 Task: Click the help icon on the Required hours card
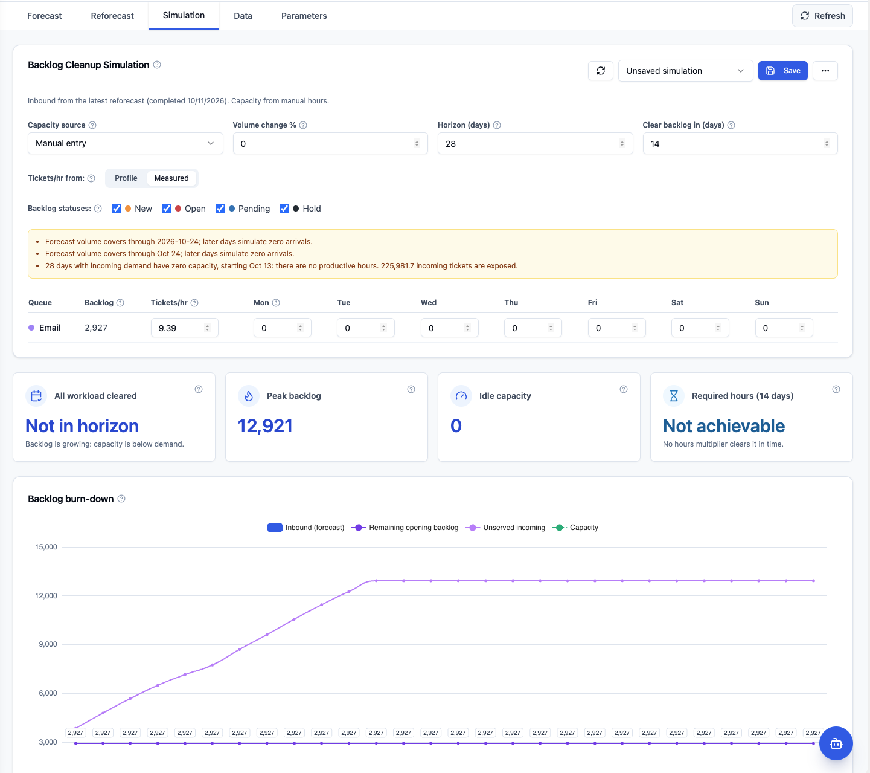coord(836,389)
